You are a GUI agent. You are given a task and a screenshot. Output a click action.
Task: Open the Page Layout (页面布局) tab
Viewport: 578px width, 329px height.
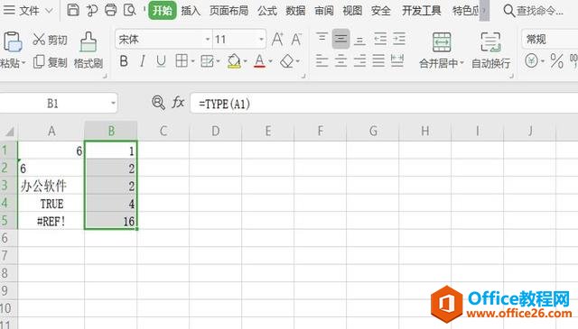pos(228,11)
